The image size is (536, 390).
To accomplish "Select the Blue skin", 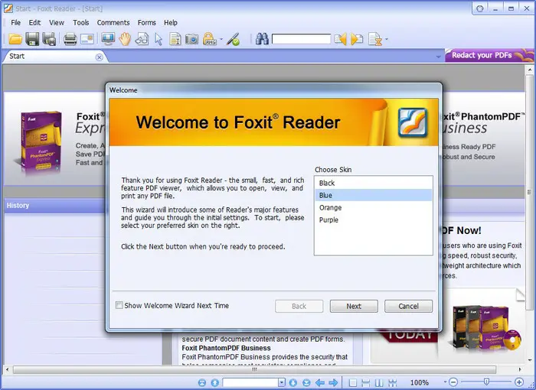I will pyautogui.click(x=374, y=195).
